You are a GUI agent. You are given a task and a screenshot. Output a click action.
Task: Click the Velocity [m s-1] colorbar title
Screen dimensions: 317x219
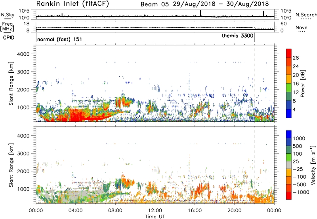(313, 165)
